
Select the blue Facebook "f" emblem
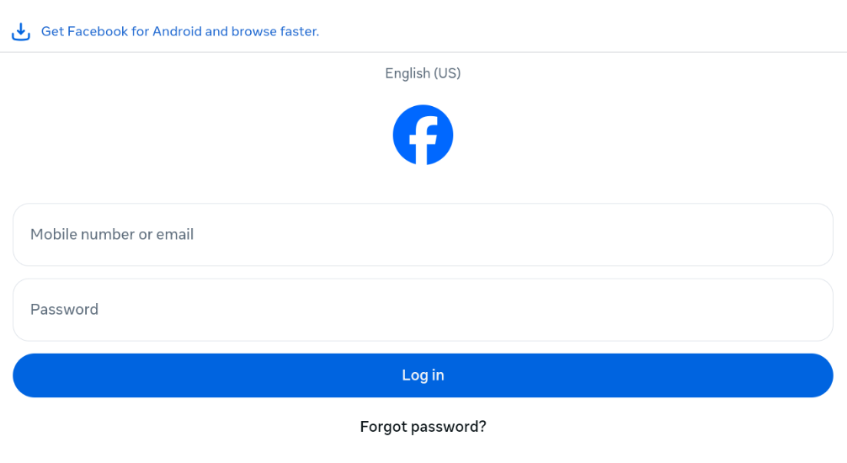[x=423, y=135]
